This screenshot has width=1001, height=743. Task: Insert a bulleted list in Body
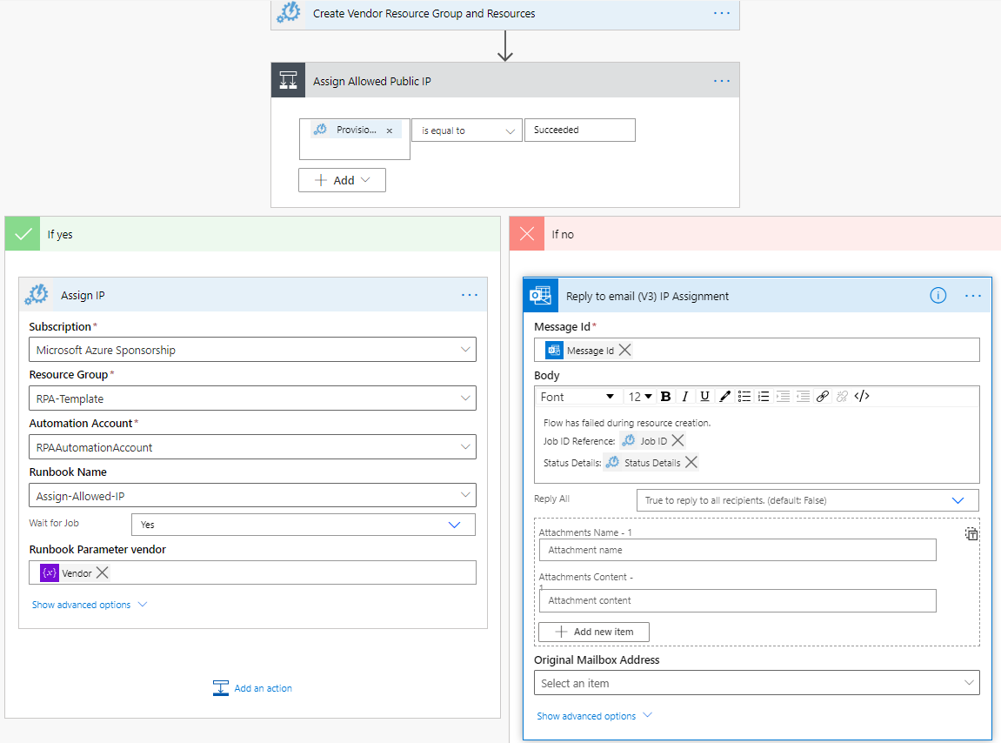point(744,397)
